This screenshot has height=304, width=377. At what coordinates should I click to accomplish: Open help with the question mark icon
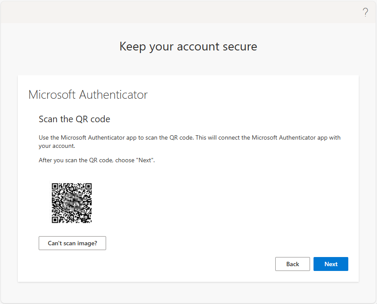click(x=365, y=12)
